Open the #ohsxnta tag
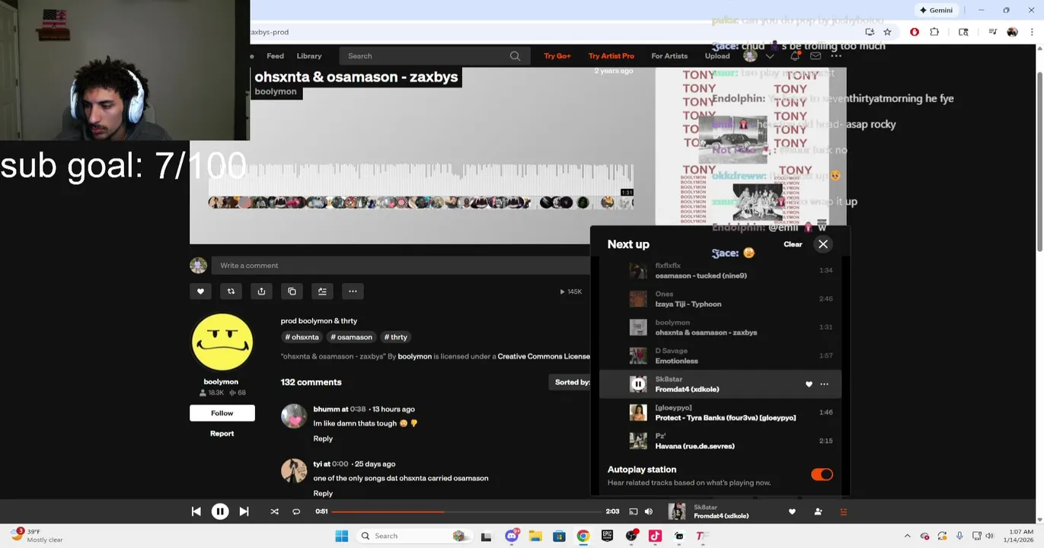The height and width of the screenshot is (548, 1044). pos(302,337)
